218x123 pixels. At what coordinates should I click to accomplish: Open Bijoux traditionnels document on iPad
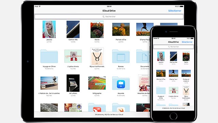[97, 56]
